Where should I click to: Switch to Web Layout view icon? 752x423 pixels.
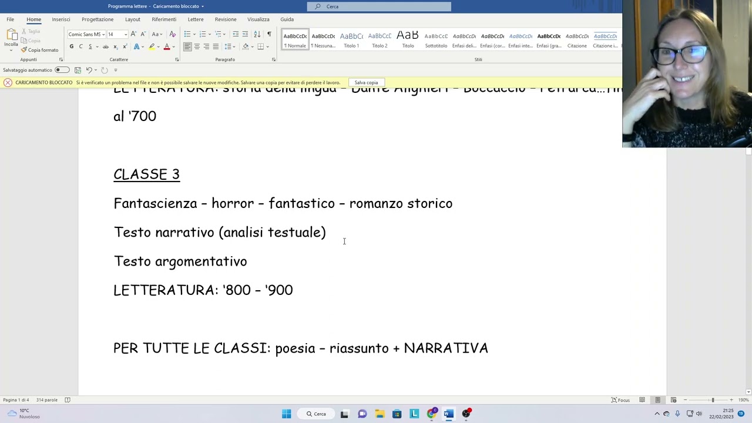click(673, 400)
